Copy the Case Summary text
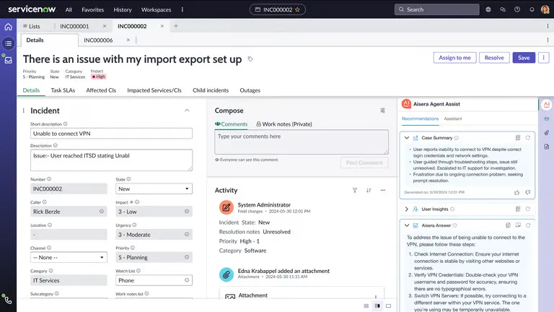Image resolution: width=554 pixels, height=312 pixels. pos(518,138)
